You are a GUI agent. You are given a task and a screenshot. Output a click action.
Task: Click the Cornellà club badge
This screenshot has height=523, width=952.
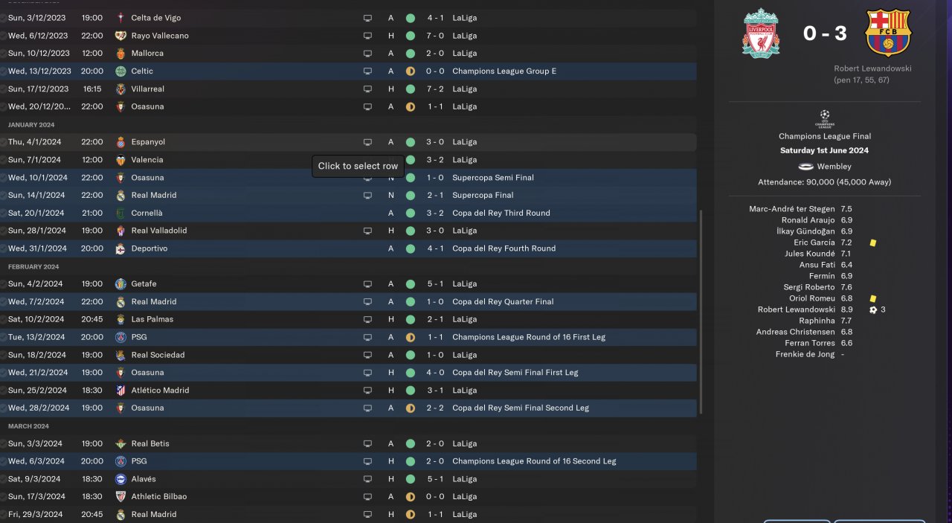coord(120,214)
